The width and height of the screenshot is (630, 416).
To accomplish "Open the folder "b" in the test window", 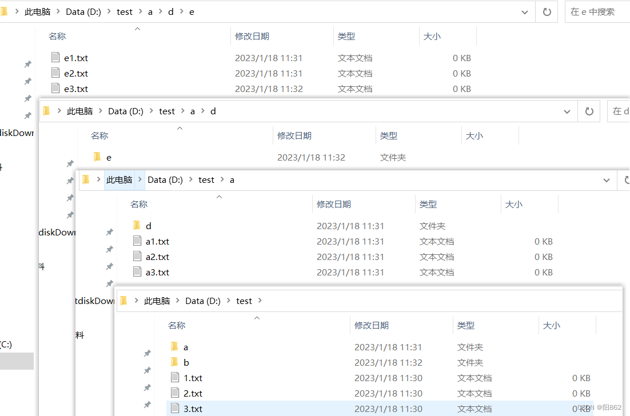I will coord(184,362).
